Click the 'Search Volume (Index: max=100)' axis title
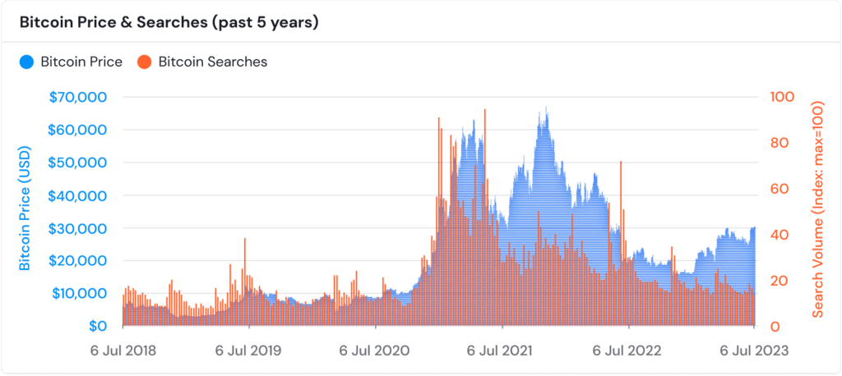The height and width of the screenshot is (376, 842). (x=818, y=209)
